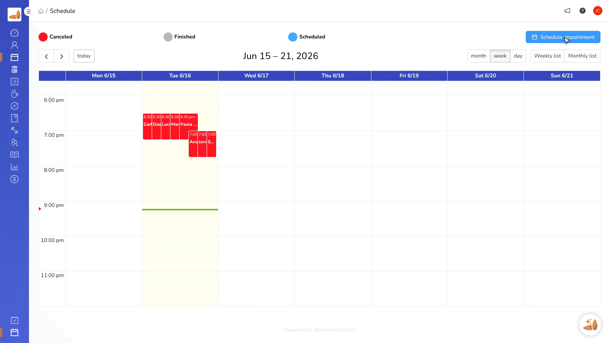Open the bar chart reports icon
This screenshot has width=610, height=343.
tap(14, 167)
